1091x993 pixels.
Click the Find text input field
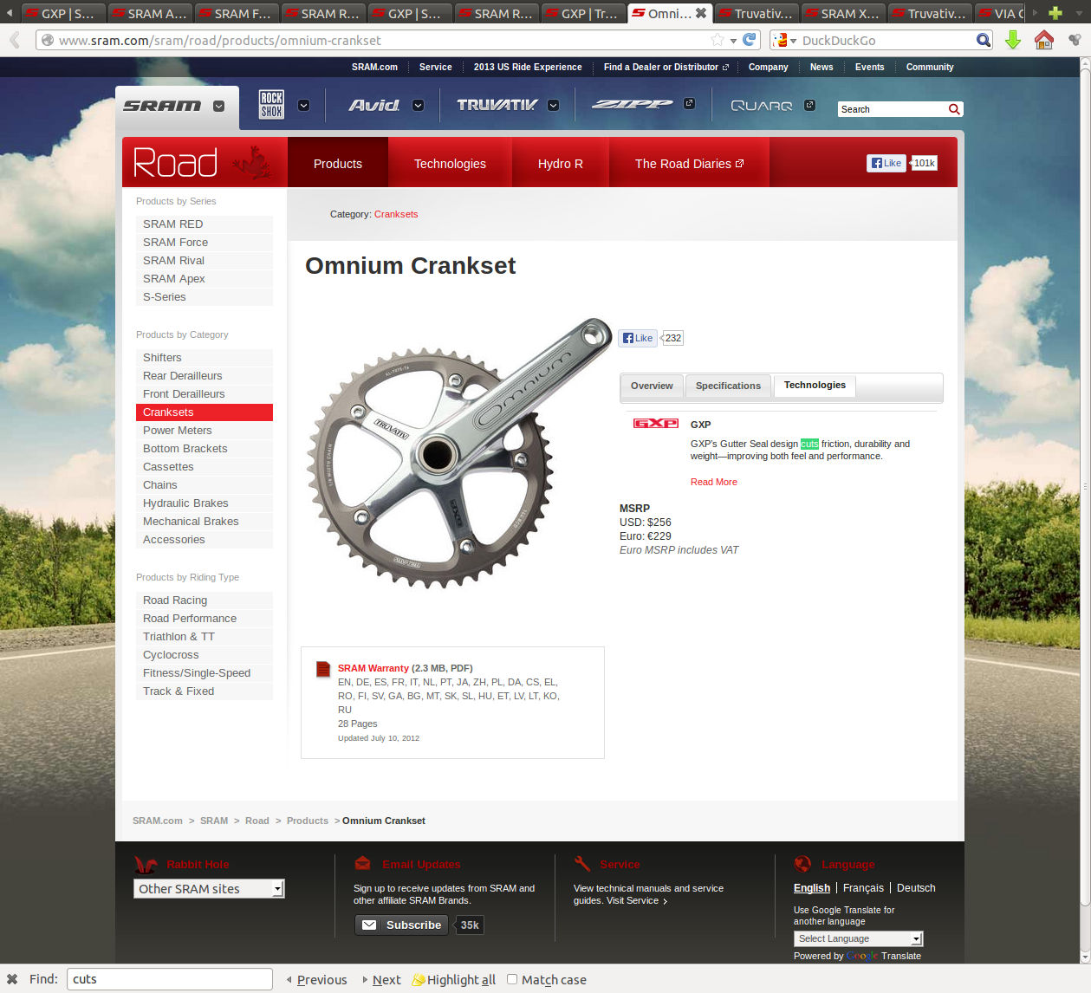coord(170,979)
